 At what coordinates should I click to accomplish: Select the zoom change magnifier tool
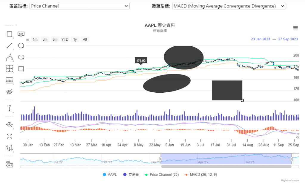click(x=9, y=124)
